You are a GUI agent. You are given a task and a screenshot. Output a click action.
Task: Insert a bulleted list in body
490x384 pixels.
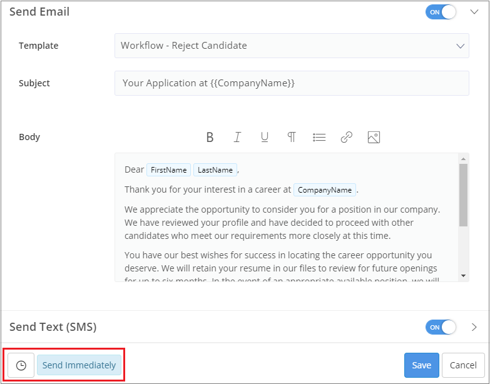(319, 138)
